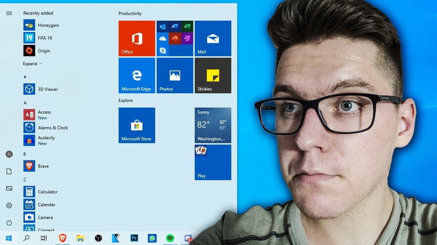Open the Stickies tile
Viewport: 437px width, 245px height.
pos(213,76)
